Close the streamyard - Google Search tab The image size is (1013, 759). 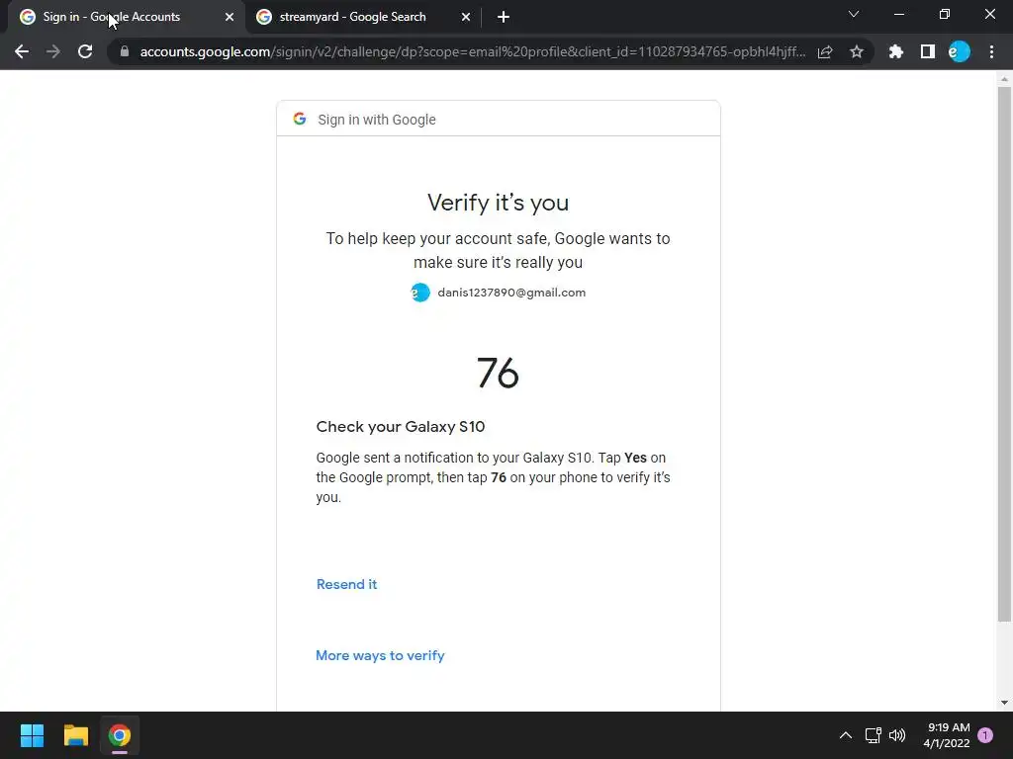coord(466,17)
